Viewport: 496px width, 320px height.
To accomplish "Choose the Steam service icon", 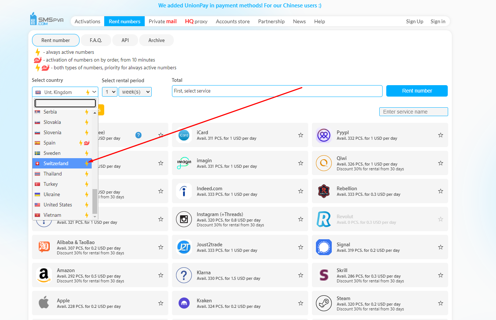I will 324,303.
